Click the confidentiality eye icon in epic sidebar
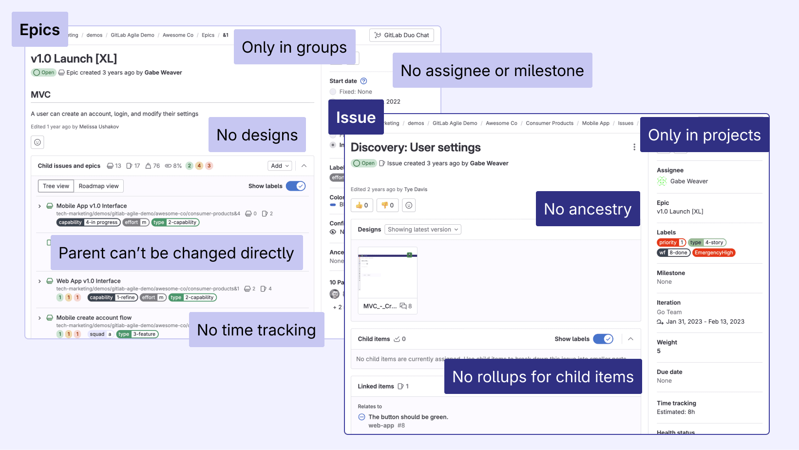 [333, 232]
